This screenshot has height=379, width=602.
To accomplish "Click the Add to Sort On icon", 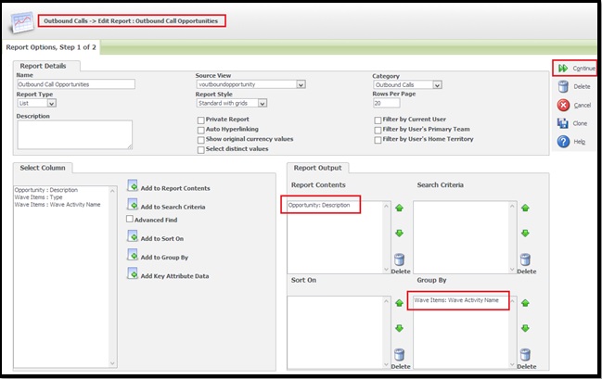I will point(133,236).
